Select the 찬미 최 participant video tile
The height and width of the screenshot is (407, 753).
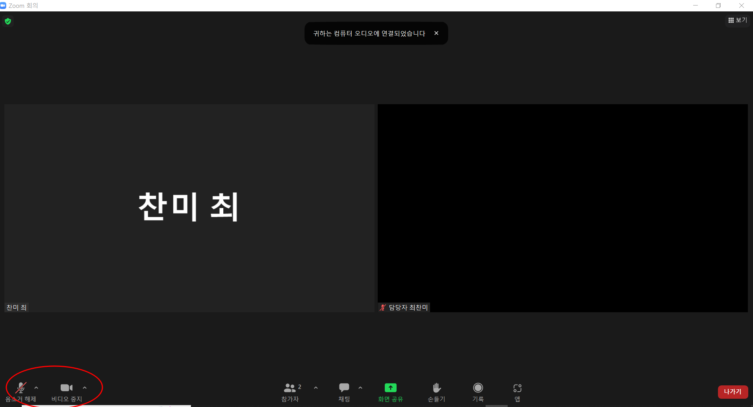189,208
